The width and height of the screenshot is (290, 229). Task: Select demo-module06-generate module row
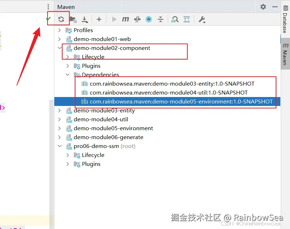tap(167, 137)
